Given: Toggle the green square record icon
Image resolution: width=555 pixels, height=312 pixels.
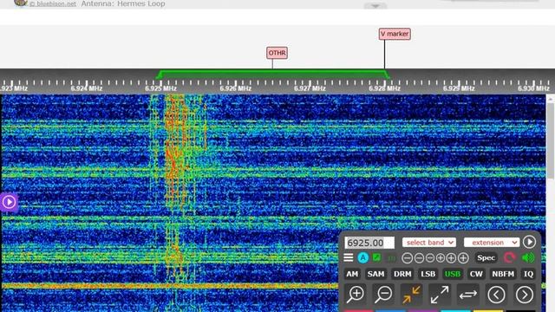Looking at the screenshot, I should [376, 257].
